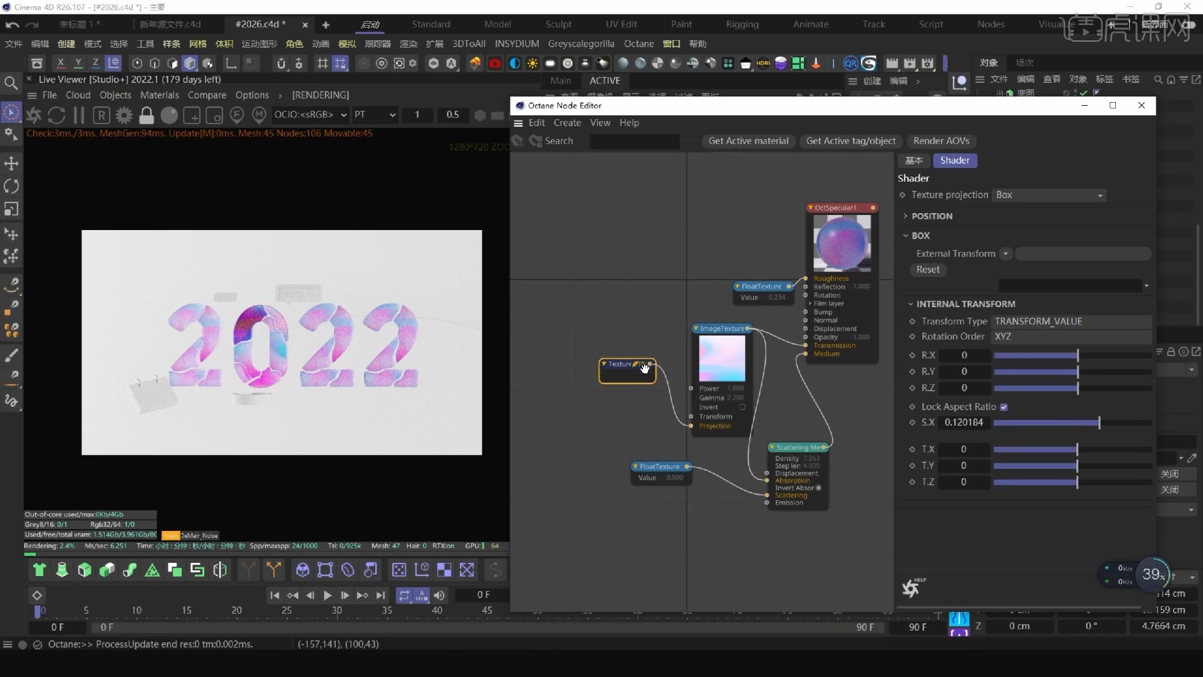The width and height of the screenshot is (1203, 677).
Task: Click Get Active tag/object button
Action: tap(851, 141)
